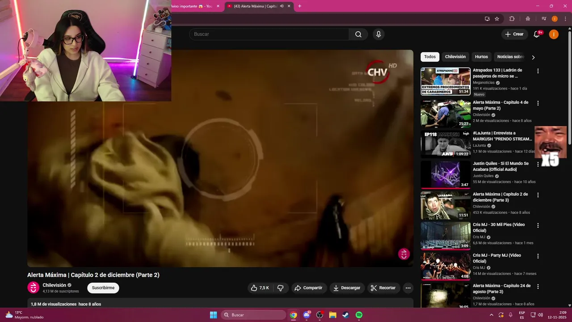Click the Compartir button

[x=308, y=288]
